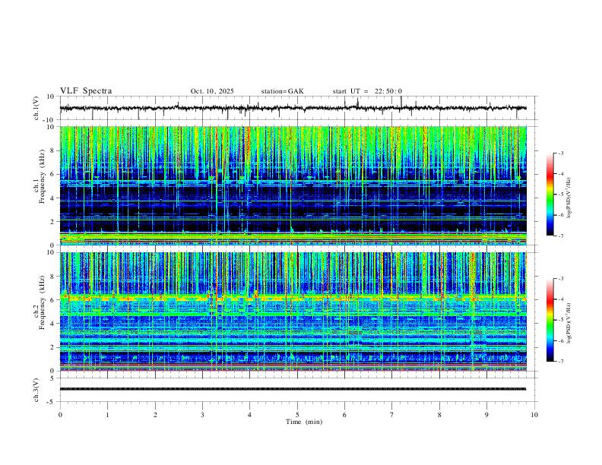Image resolution: width=602 pixels, height=465 pixels.
Task: Click the "10" tick at the time axis end
Action: 534,415
